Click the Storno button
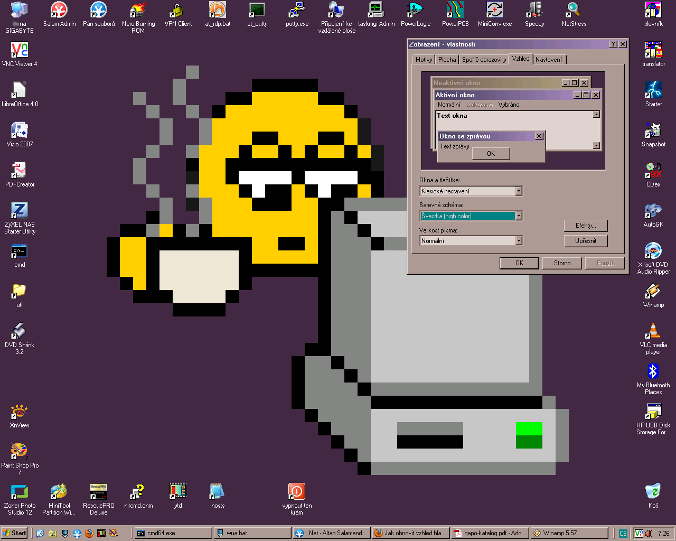Image resolution: width=676 pixels, height=541 pixels. point(562,263)
